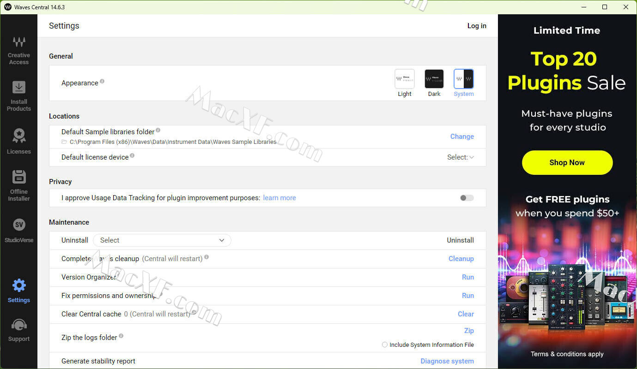The width and height of the screenshot is (637, 369).
Task: Go to the Licenses page
Action: tap(19, 141)
